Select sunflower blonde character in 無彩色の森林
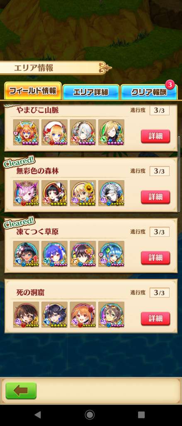This screenshot has height=426, width=182. (x=83, y=193)
